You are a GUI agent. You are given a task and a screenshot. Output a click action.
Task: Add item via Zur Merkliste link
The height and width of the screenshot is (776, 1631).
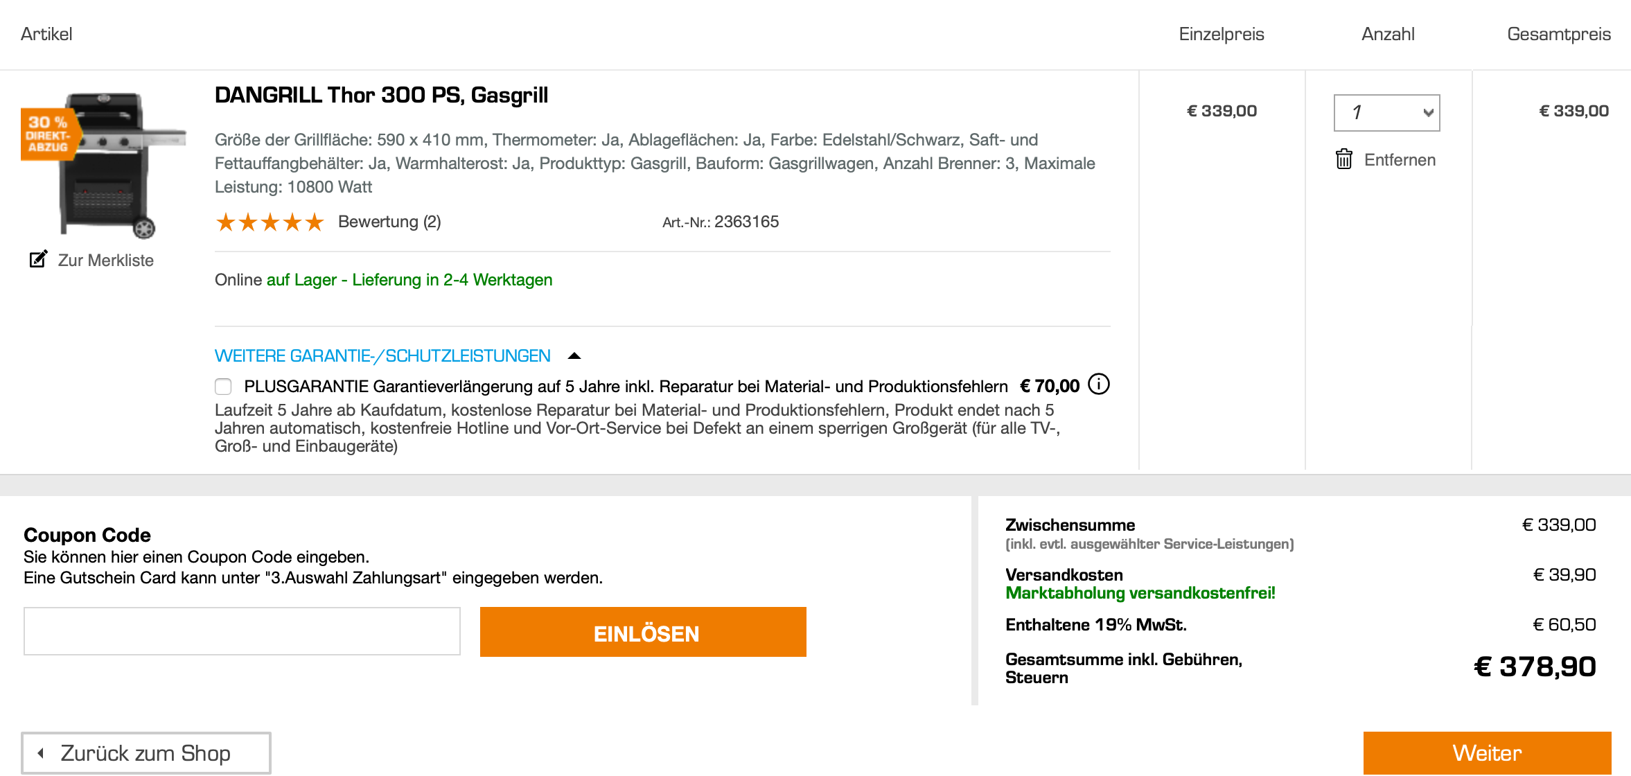[105, 260]
